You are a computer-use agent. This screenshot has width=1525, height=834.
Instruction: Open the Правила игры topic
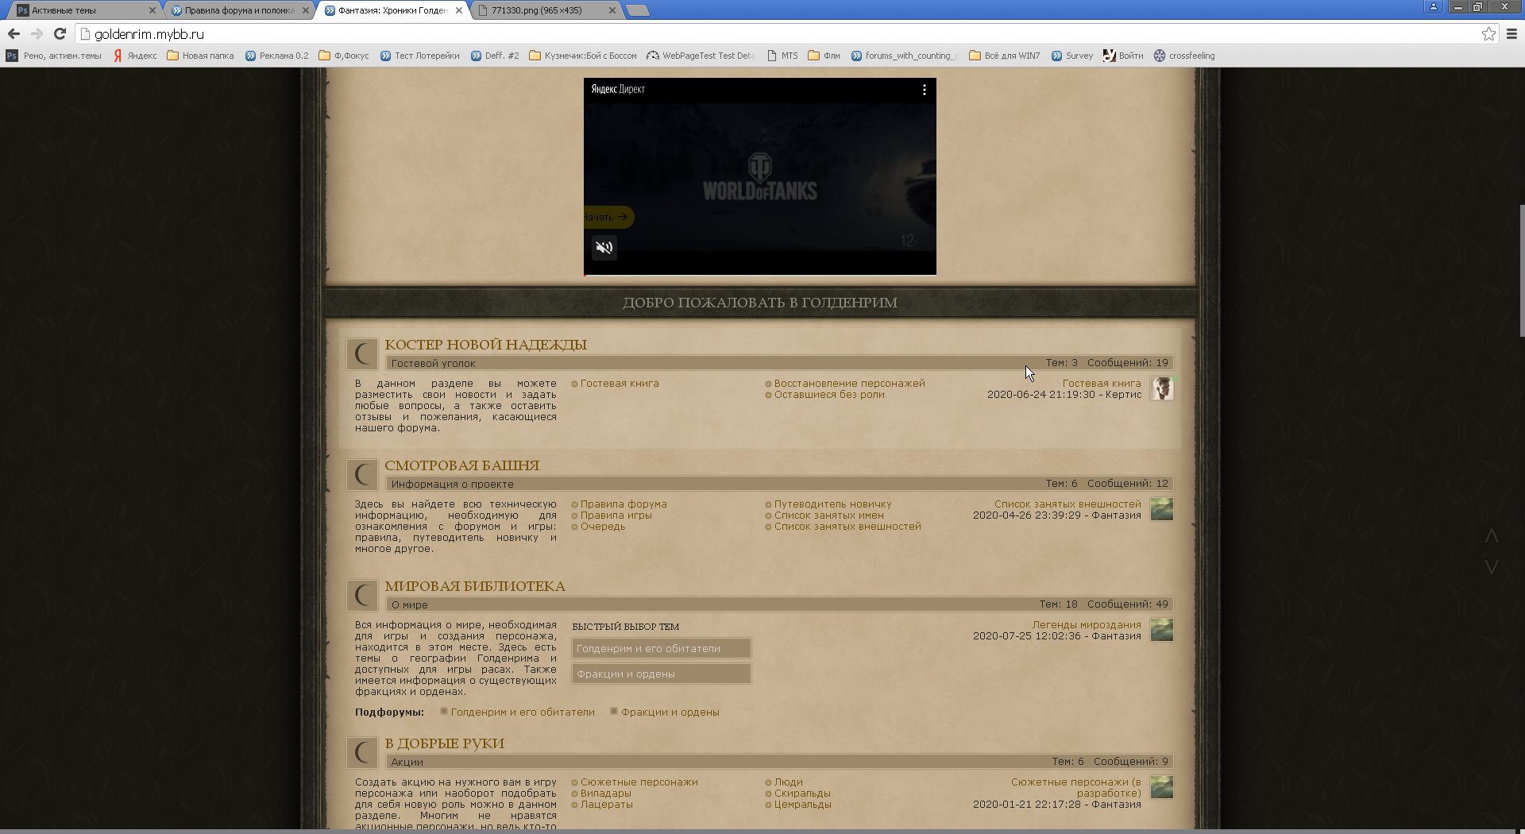(x=616, y=515)
